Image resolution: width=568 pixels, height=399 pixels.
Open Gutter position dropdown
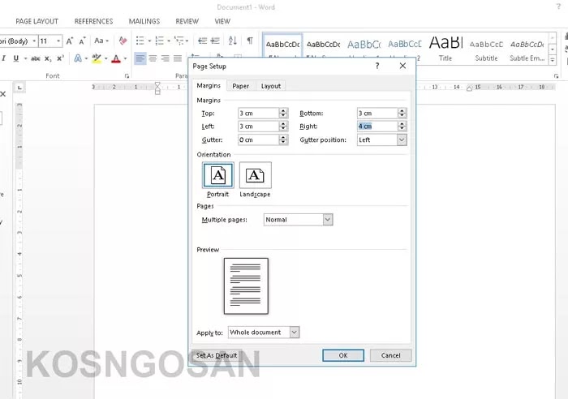pos(402,139)
